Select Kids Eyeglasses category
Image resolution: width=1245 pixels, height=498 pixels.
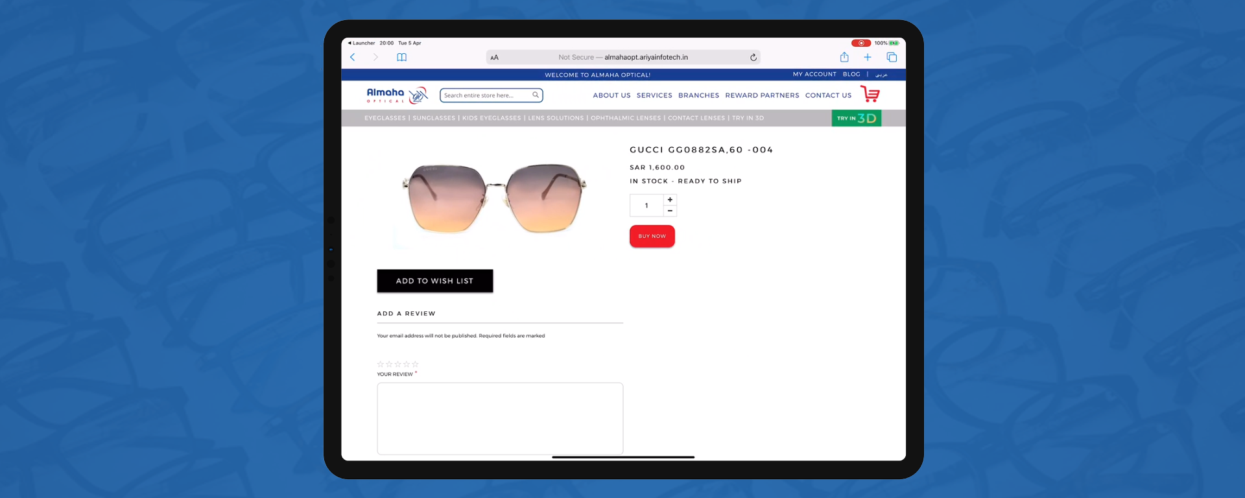492,118
